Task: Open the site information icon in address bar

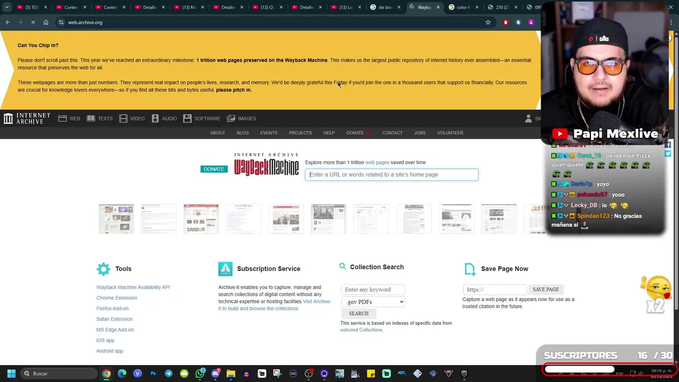Action: click(x=62, y=22)
